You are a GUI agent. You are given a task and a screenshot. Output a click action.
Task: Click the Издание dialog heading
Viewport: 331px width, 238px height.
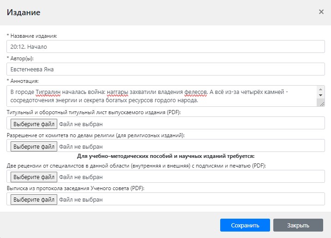[x=24, y=12]
